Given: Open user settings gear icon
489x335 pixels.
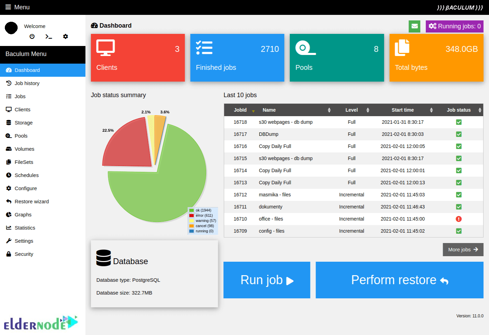Looking at the screenshot, I should pyautogui.click(x=66, y=36).
